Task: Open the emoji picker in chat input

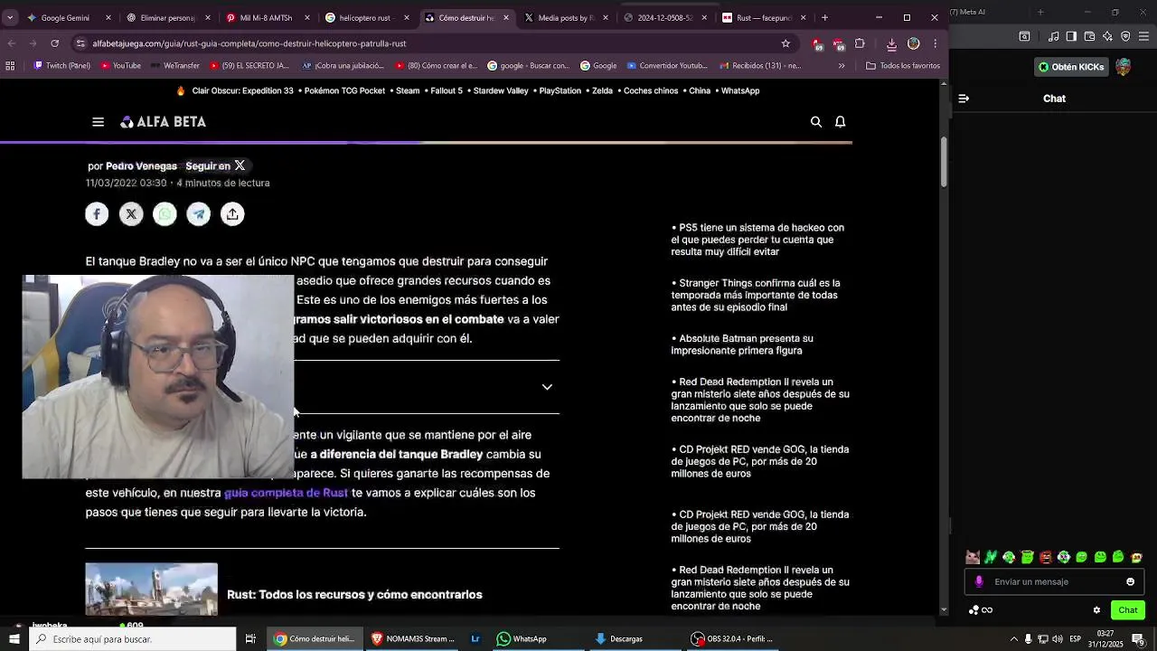Action: [x=1130, y=582]
